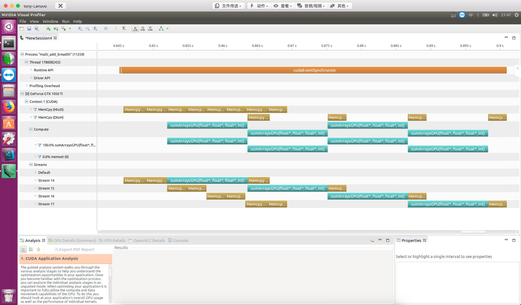Click the collapse-all minus icon in toolbar

(106, 29)
